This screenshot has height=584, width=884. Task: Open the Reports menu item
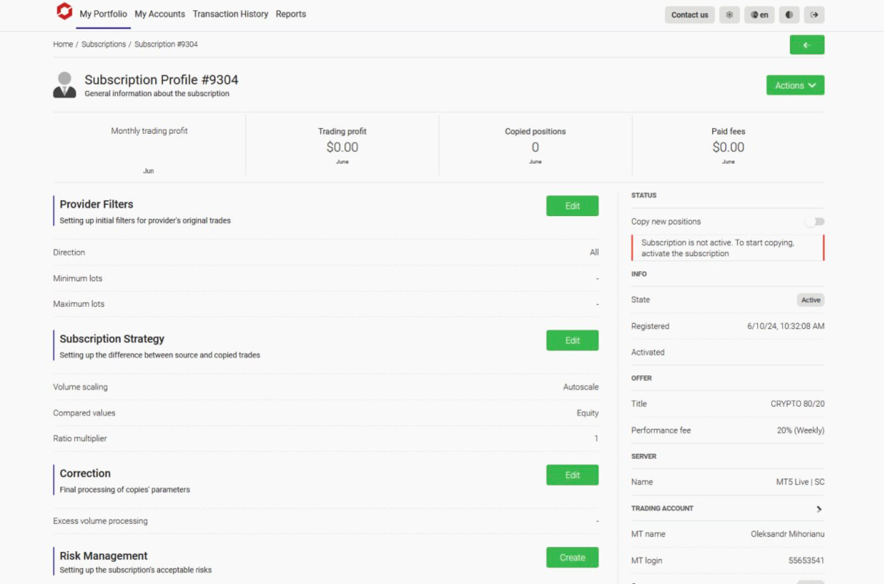click(x=291, y=14)
